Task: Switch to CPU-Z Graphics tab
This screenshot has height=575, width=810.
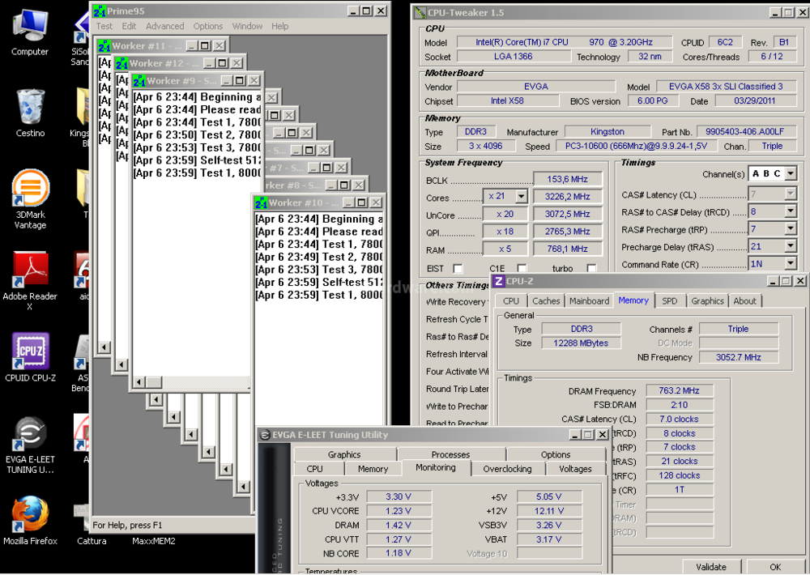Action: click(x=707, y=301)
